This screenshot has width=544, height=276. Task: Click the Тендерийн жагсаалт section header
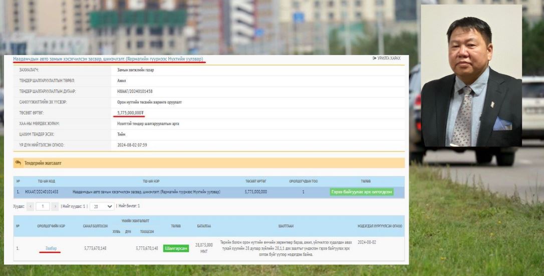[43, 163]
